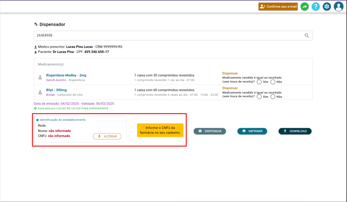Click the ALTERAR button
The image size is (347, 202).
tap(107, 136)
